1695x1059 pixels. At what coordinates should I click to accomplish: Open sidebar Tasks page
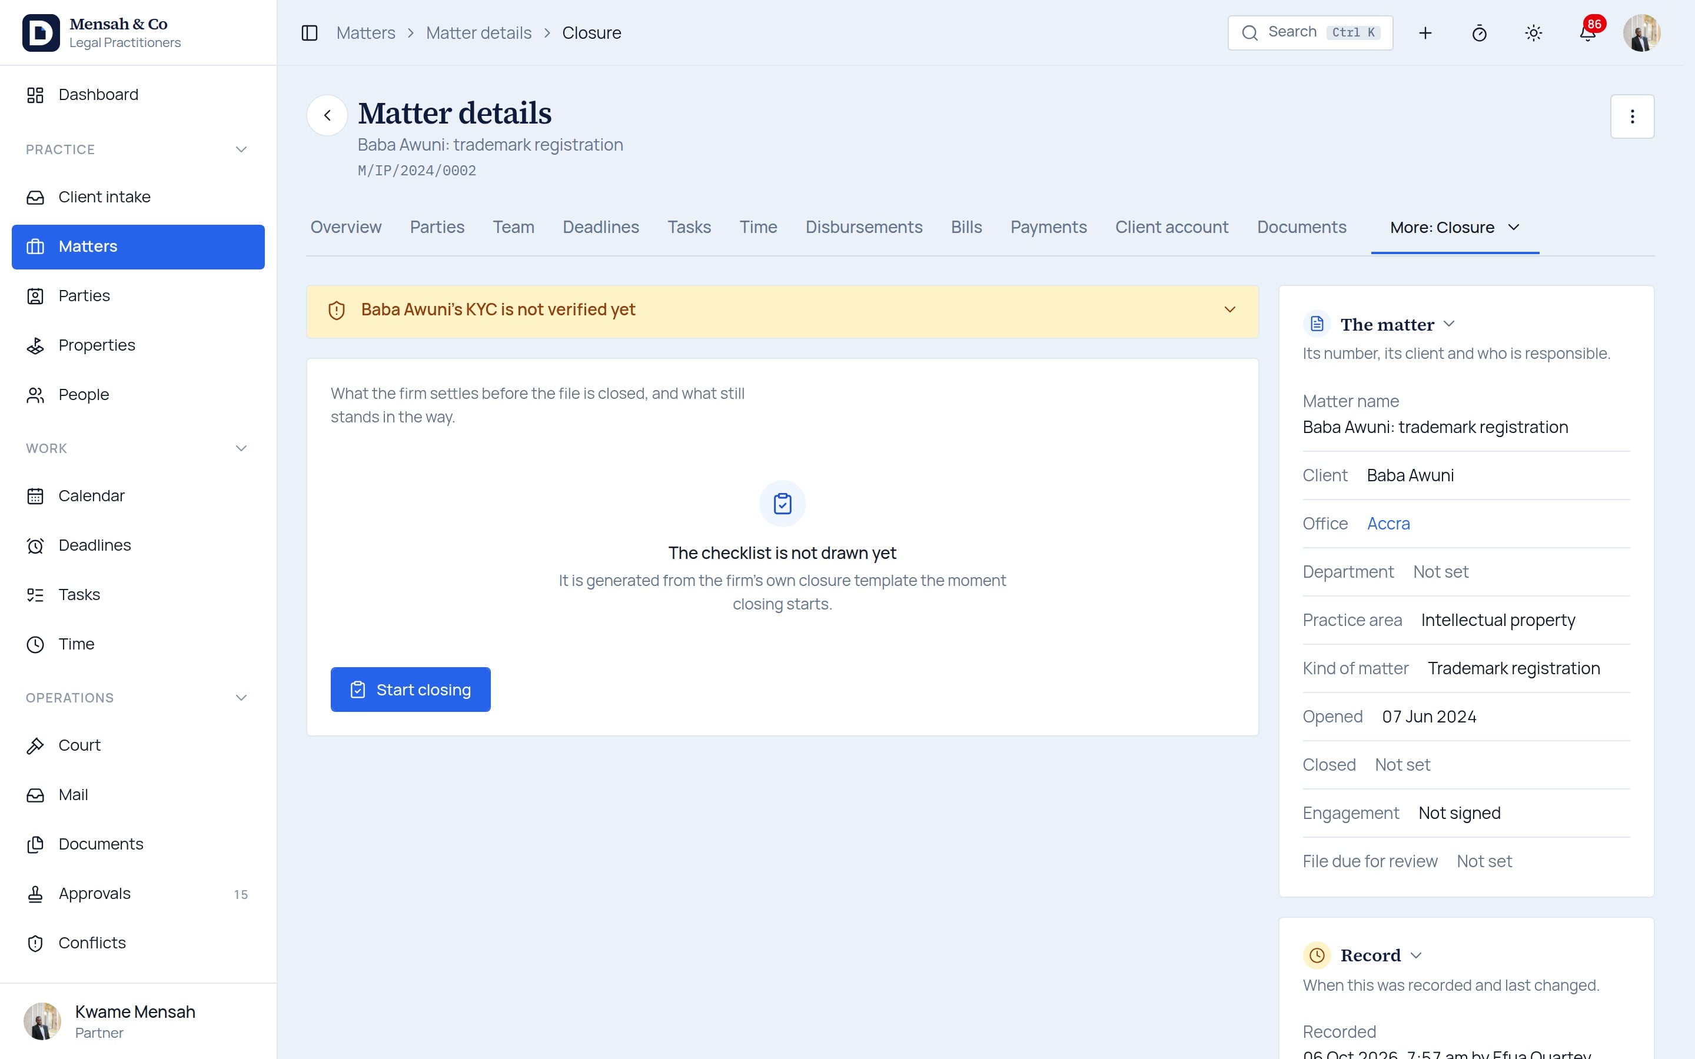coord(138,595)
